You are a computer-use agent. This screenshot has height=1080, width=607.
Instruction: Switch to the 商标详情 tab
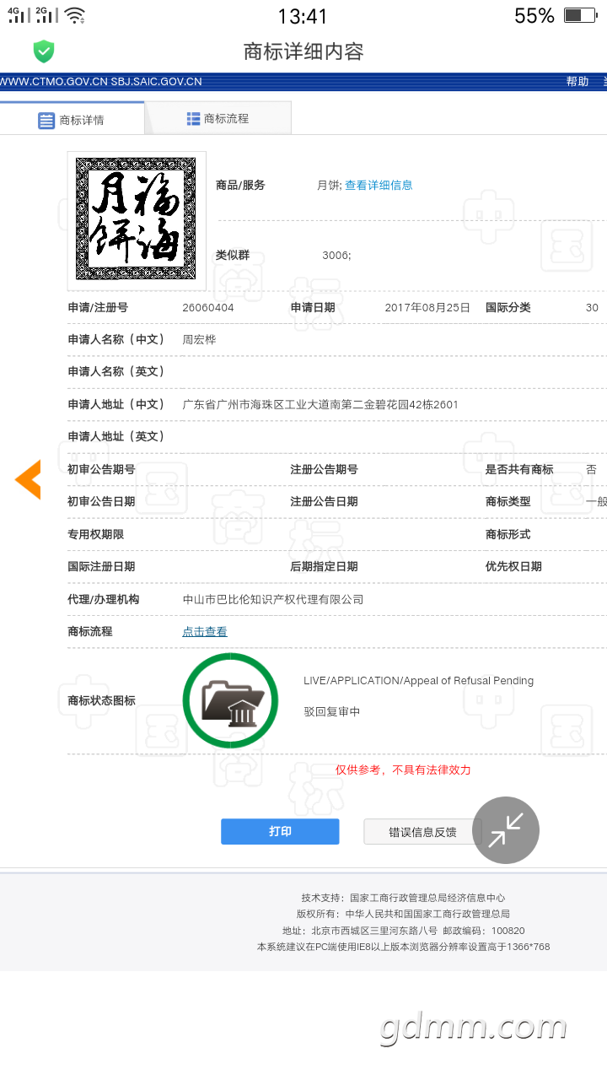(x=73, y=118)
